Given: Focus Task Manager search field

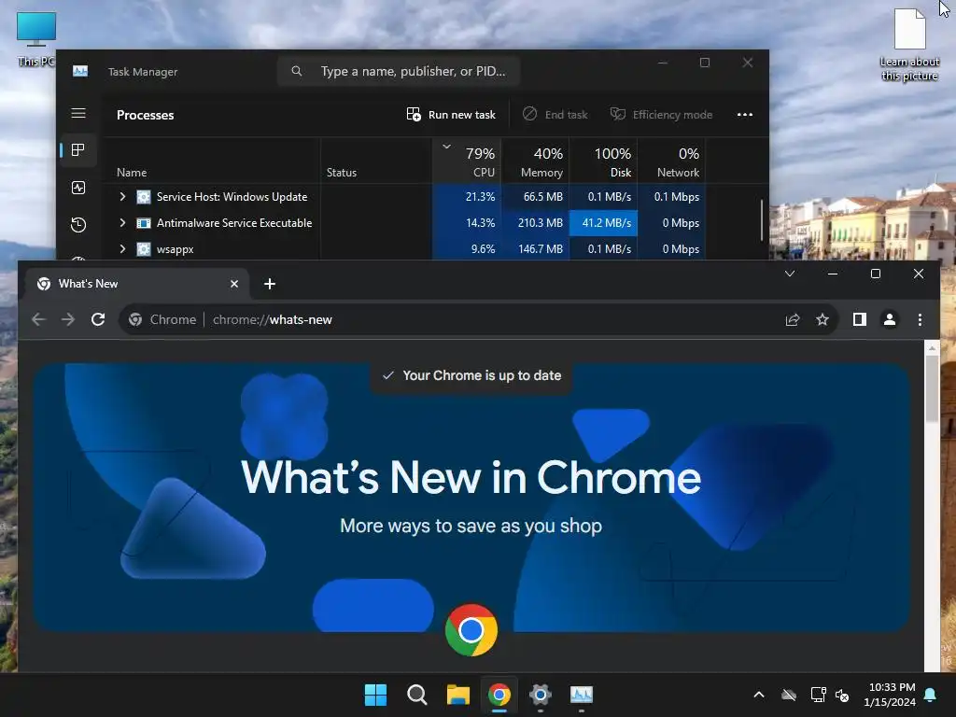Looking at the screenshot, I should tap(399, 71).
